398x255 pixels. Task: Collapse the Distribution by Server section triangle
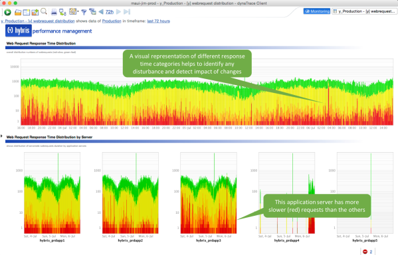point(2,136)
